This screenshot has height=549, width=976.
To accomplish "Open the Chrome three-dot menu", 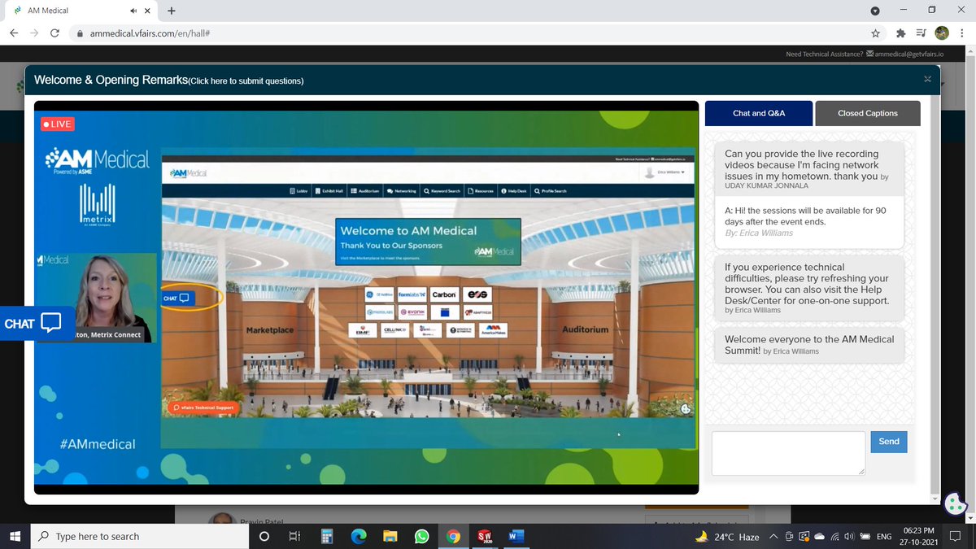I will [963, 33].
